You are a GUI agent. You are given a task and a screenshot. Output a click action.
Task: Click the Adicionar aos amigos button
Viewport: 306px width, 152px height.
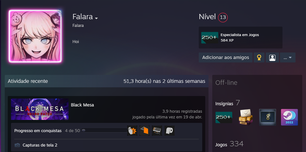(225, 57)
